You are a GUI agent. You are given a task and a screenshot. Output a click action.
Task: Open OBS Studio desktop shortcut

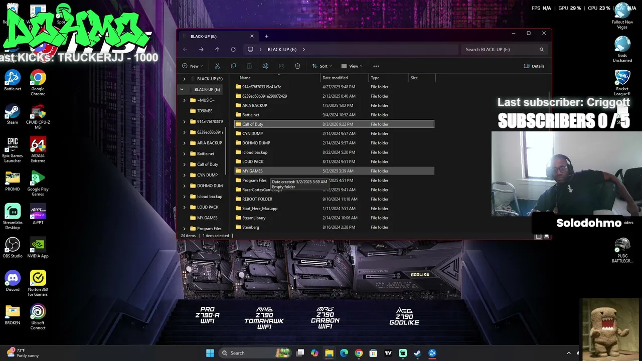pos(13,248)
